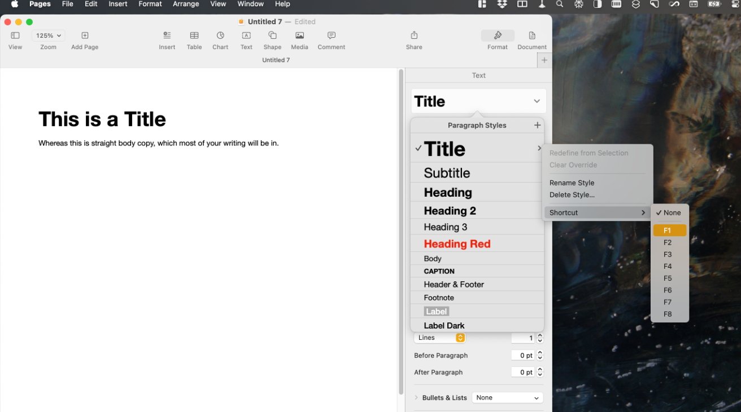Apply Heading 2 paragraph style
The height and width of the screenshot is (412, 741).
tap(477, 211)
